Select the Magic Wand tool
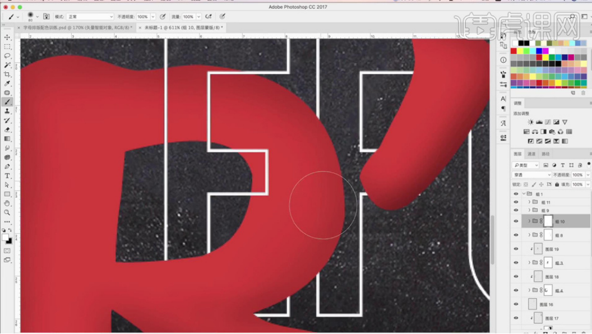The width and height of the screenshot is (592, 334). pos(7,66)
